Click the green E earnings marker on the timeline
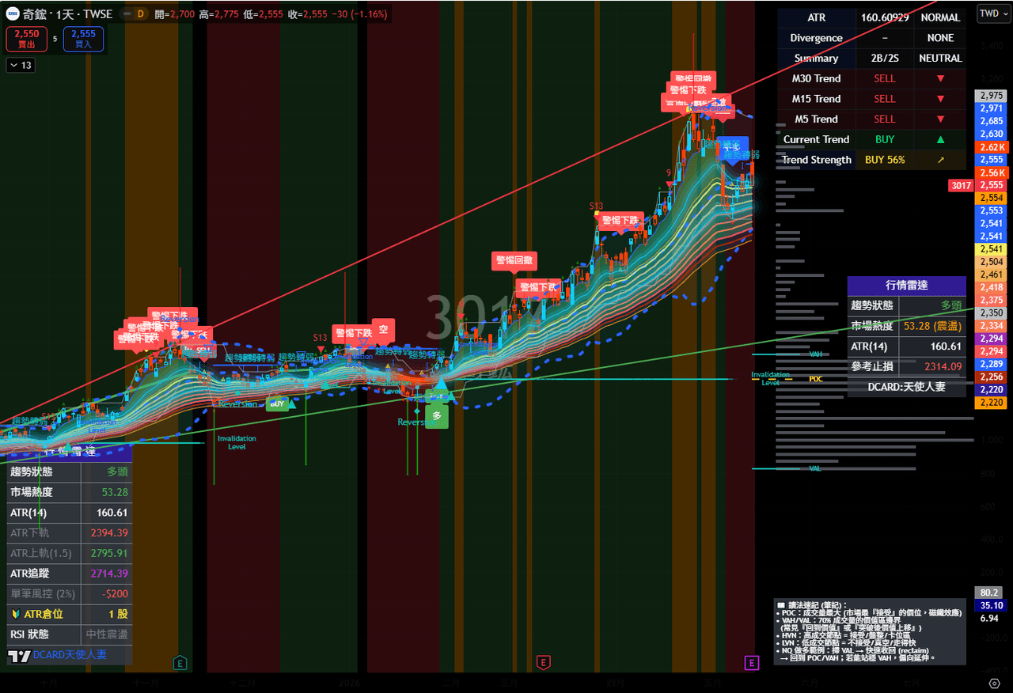The height and width of the screenshot is (693, 1013). click(180, 662)
